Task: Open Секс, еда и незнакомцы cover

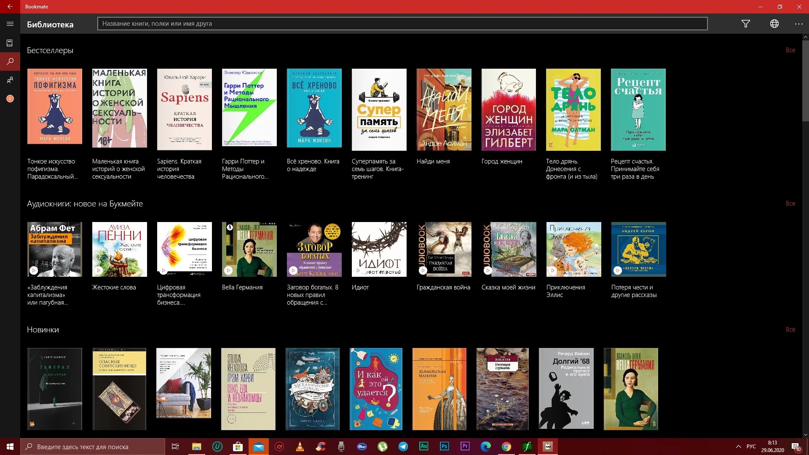Action: pyautogui.click(x=248, y=389)
